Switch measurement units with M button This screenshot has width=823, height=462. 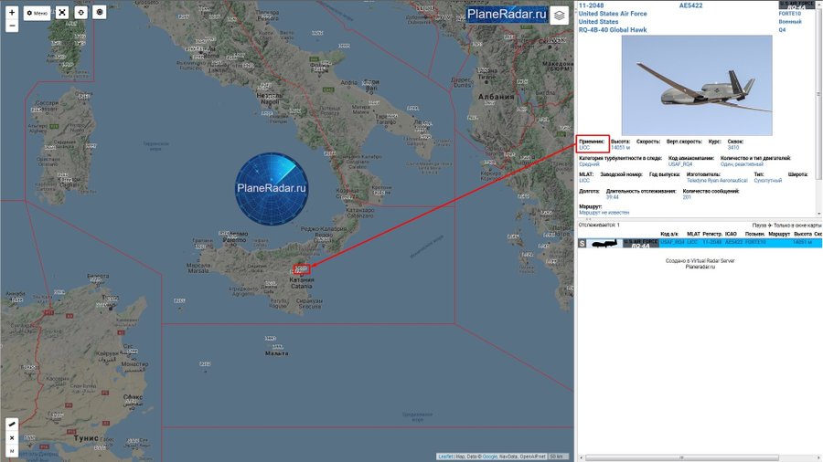tap(12, 451)
